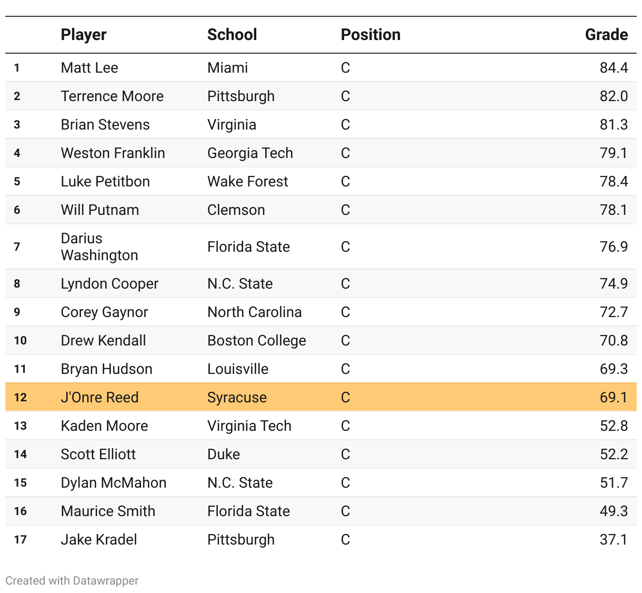Click the Boston College school cell
Screen dimensions: 642x593
point(256,341)
